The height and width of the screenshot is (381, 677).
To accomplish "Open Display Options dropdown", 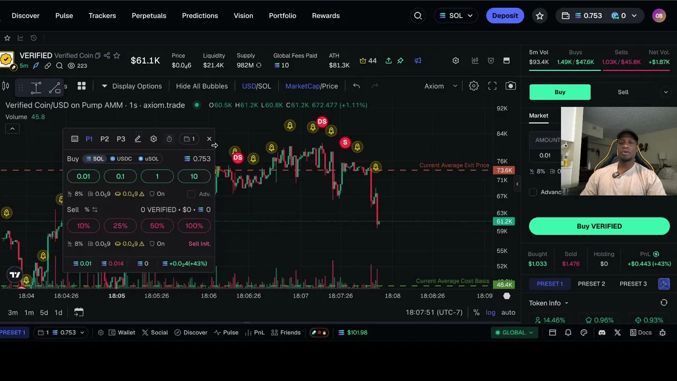I will click(x=132, y=86).
